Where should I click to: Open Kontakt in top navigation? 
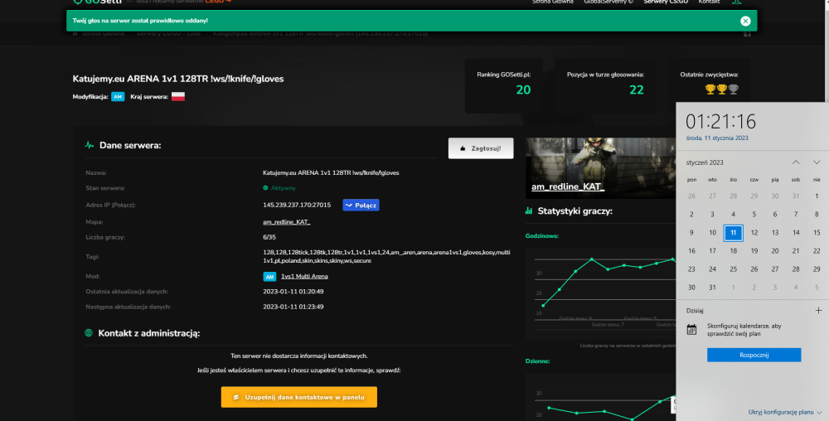[709, 2]
